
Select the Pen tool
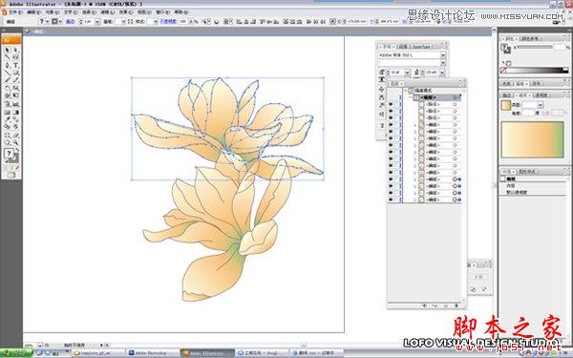click(x=8, y=65)
